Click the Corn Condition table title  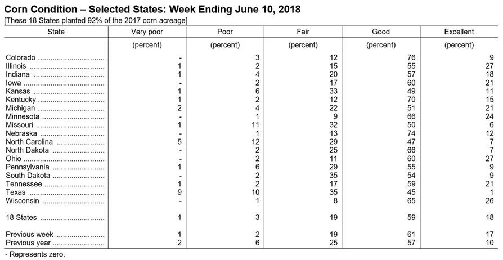click(152, 10)
